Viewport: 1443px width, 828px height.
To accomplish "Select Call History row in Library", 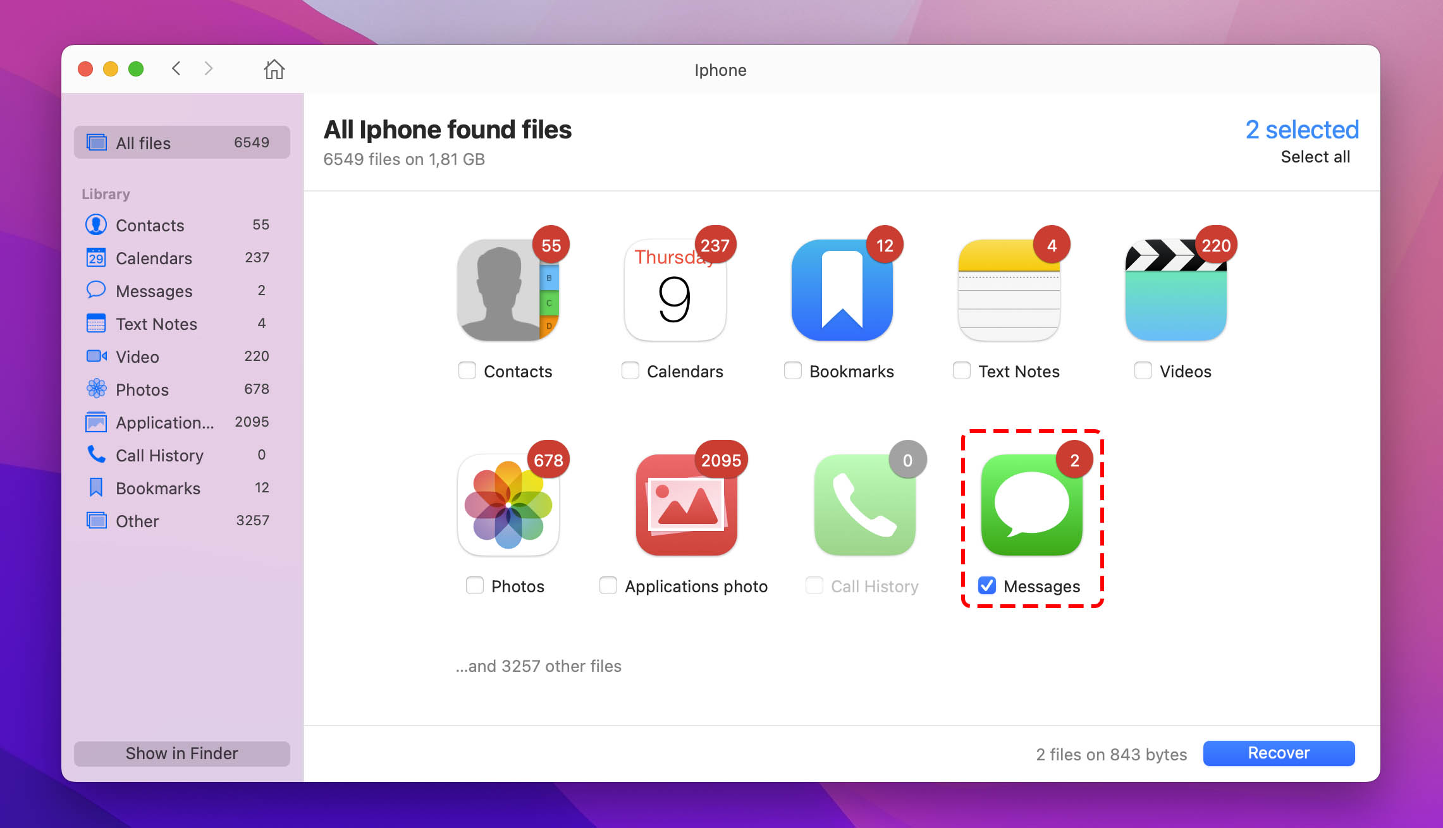I will pos(182,454).
